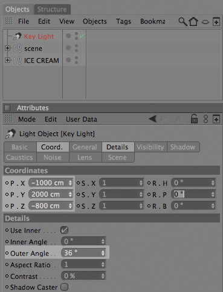Click the ICE CREAM null object icon

click(x=18, y=60)
